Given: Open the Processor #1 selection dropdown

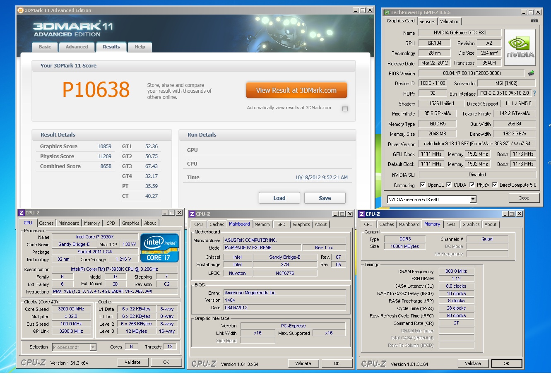Looking at the screenshot, I should click(x=93, y=347).
